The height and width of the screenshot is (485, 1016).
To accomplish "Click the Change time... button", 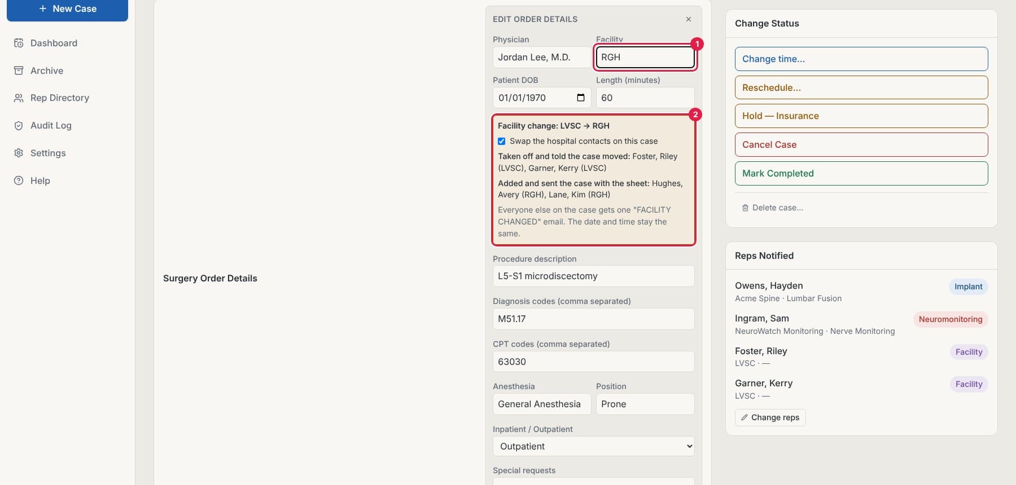I will (x=861, y=59).
